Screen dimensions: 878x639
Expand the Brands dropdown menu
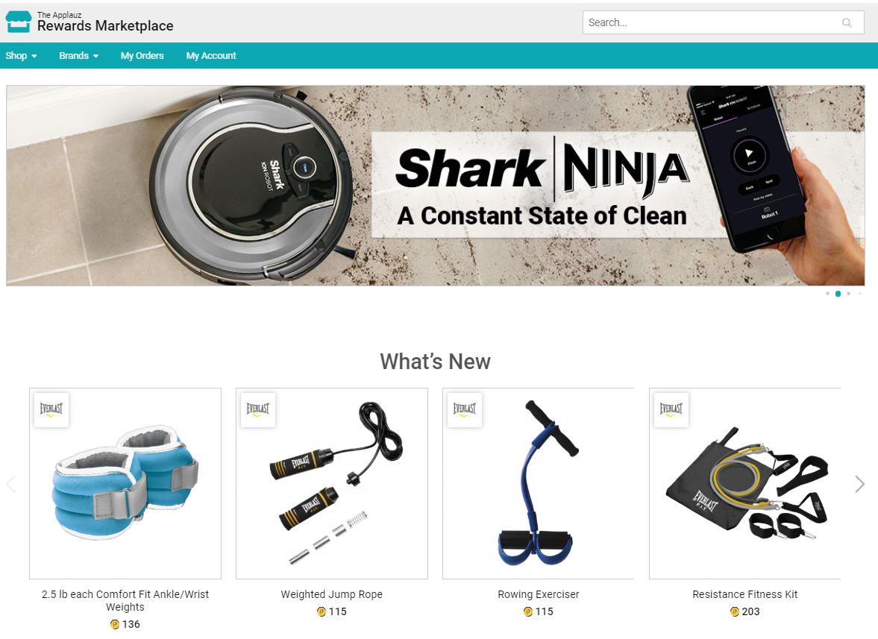[79, 56]
